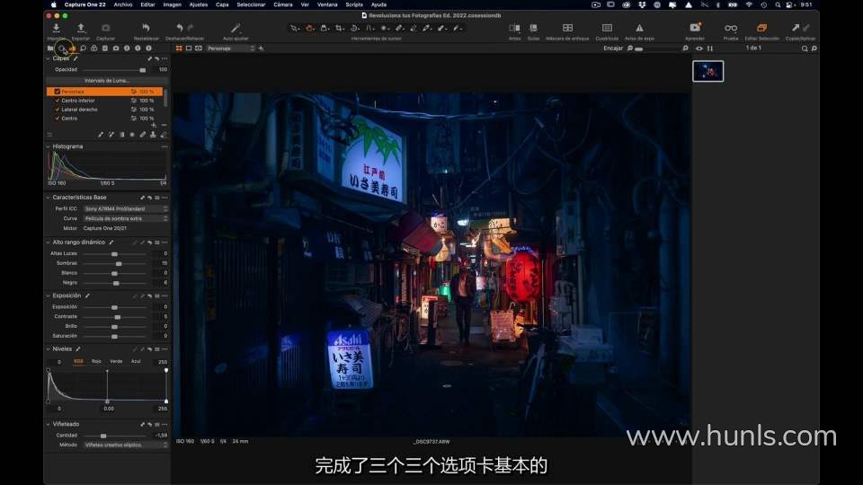Open the Color circles tool tab
The image size is (863, 485).
94,48
